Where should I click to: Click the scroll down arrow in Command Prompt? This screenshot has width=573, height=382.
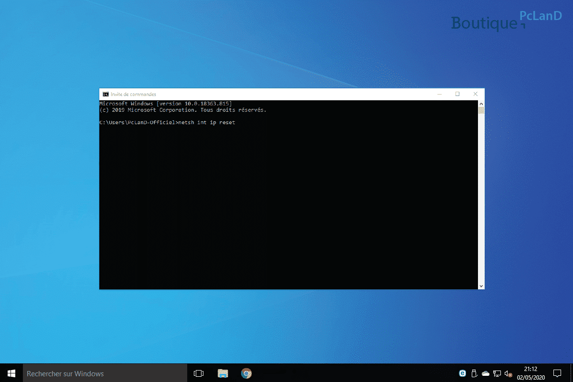tap(481, 286)
